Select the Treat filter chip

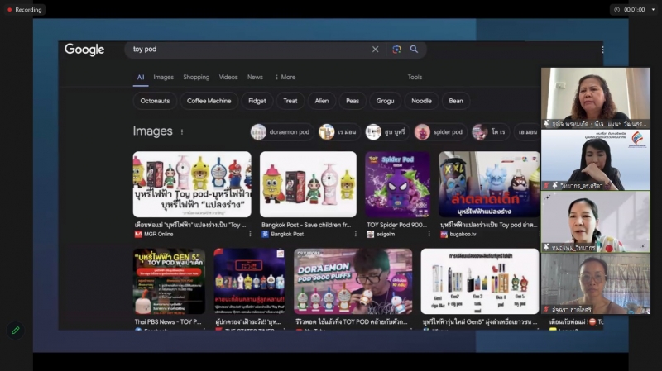(290, 101)
